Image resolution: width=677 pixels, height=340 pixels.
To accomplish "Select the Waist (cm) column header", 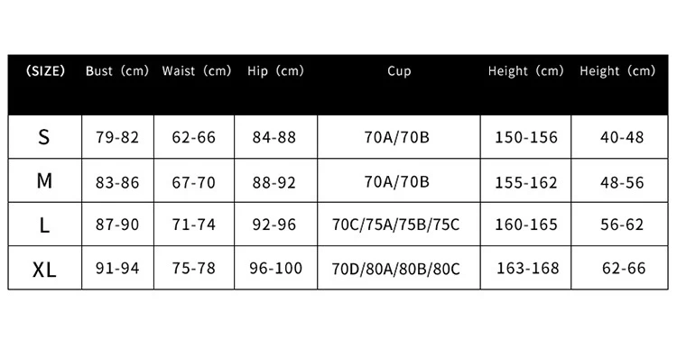I will 197,70.
